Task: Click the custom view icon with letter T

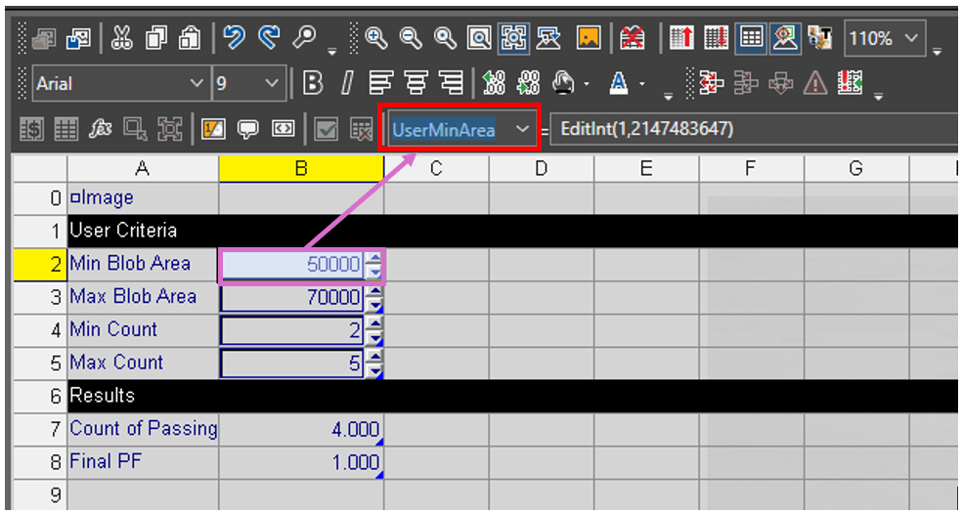Action: click(x=819, y=39)
